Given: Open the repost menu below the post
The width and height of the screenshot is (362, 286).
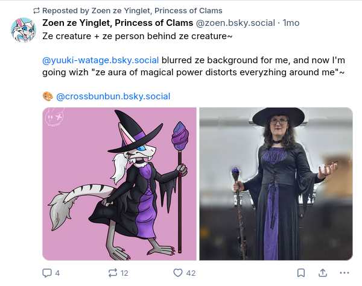Looking at the screenshot, I should pyautogui.click(x=112, y=273).
